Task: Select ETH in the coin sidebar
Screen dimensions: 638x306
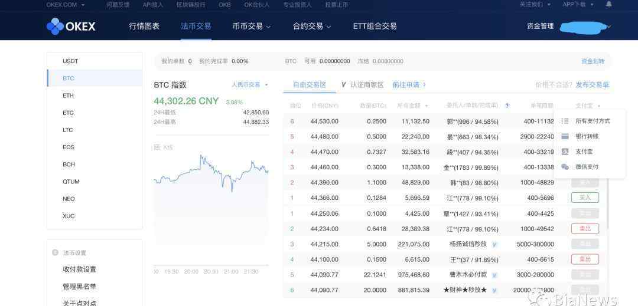Action: tap(95, 96)
